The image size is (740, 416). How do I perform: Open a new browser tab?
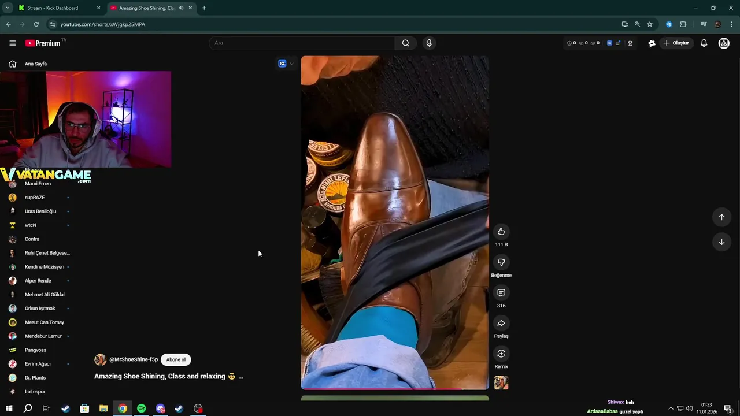click(204, 8)
